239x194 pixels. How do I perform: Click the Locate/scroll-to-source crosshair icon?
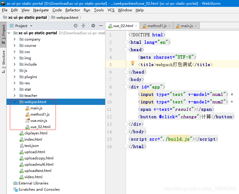point(76,26)
